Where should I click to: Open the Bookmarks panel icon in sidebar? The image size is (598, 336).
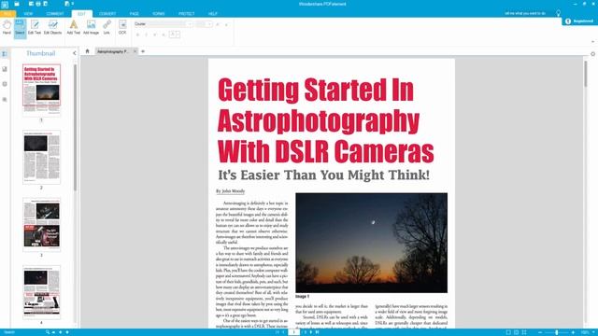[5, 69]
